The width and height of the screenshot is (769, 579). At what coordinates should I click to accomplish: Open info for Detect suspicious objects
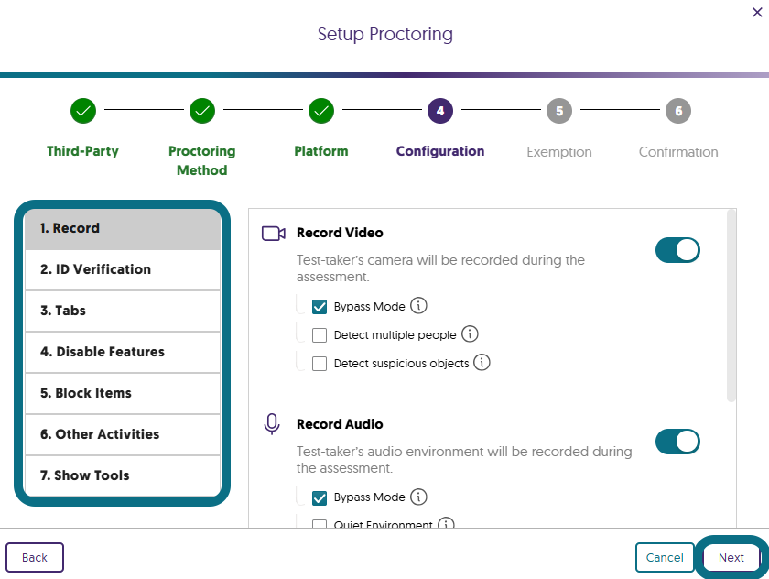click(482, 363)
